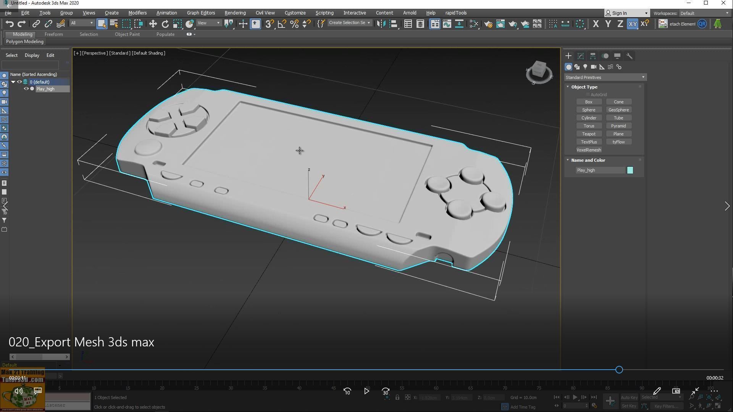Screen dimensions: 733x412
Task: Play the video with center play button
Action: click(x=366, y=391)
